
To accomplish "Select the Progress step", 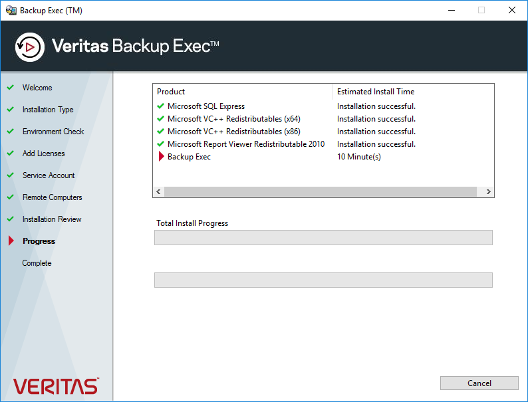I will tap(39, 241).
